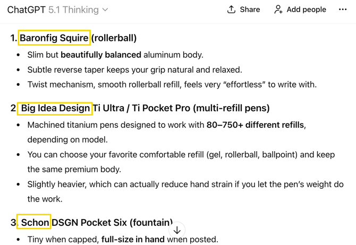Image resolution: width=356 pixels, height=245 pixels.
Task: Click the Share upload icon
Action: [x=231, y=10]
